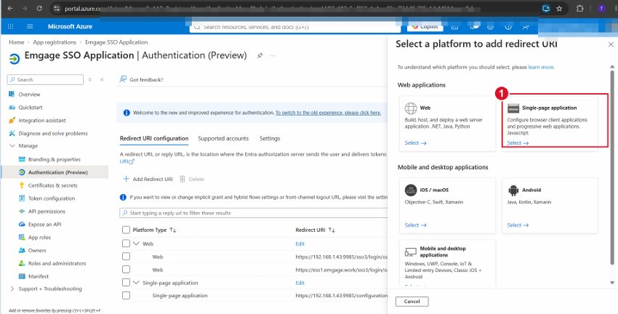The width and height of the screenshot is (618, 314).
Task: Collapse the Web platform group chevron
Action: [x=137, y=243]
